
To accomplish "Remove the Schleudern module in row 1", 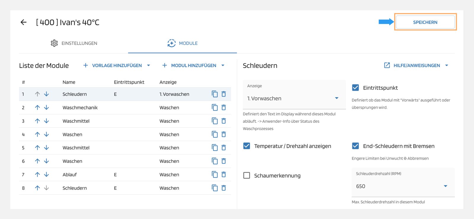I will click(x=224, y=94).
